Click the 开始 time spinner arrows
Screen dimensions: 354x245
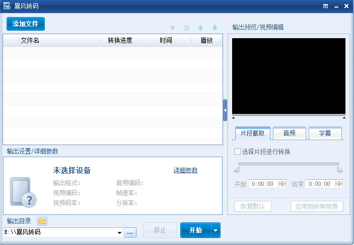pos(282,184)
